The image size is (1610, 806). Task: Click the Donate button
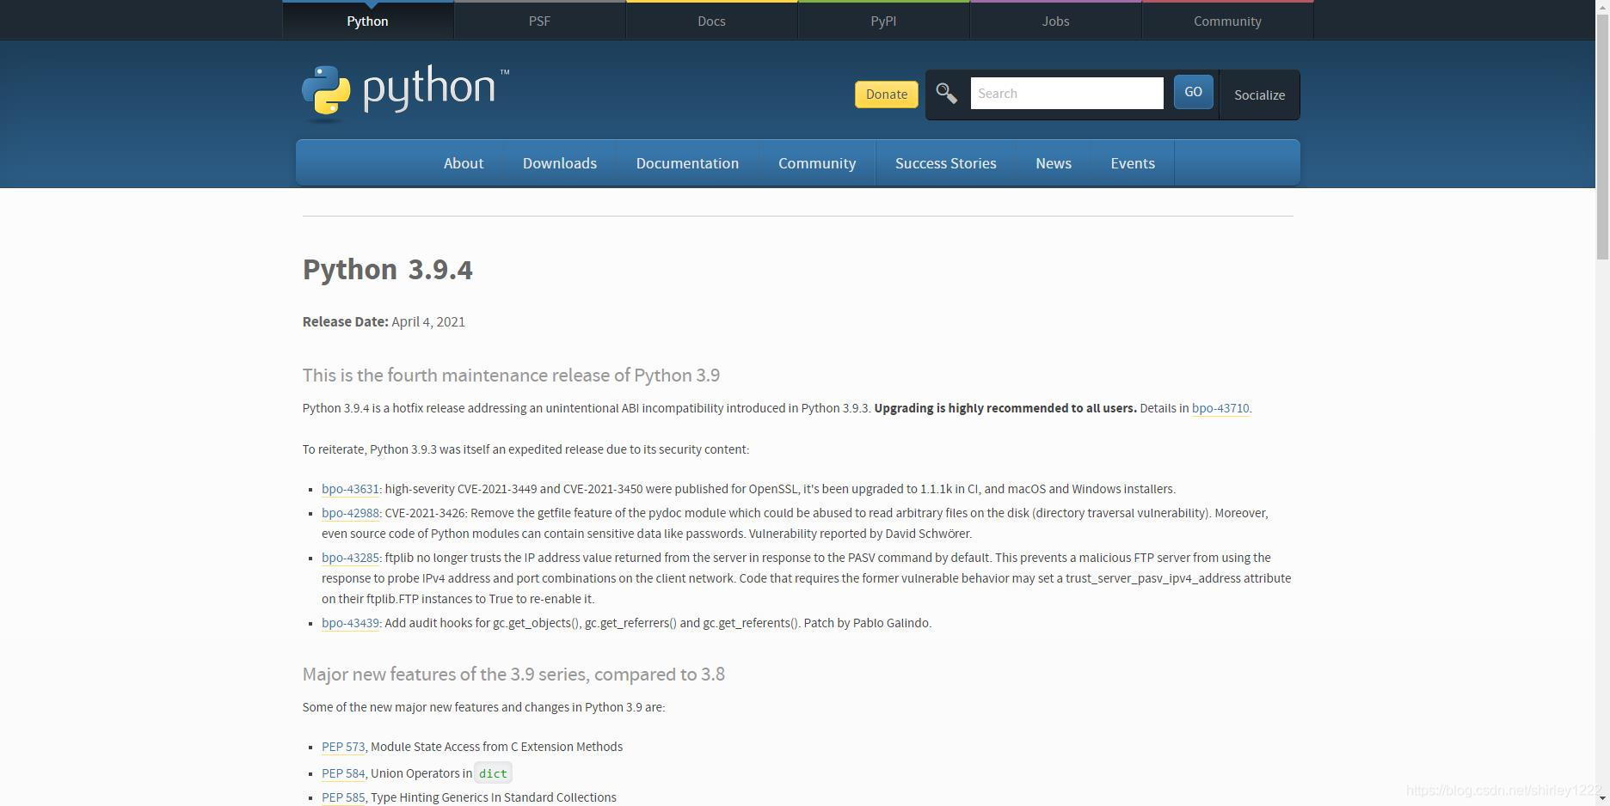point(886,94)
